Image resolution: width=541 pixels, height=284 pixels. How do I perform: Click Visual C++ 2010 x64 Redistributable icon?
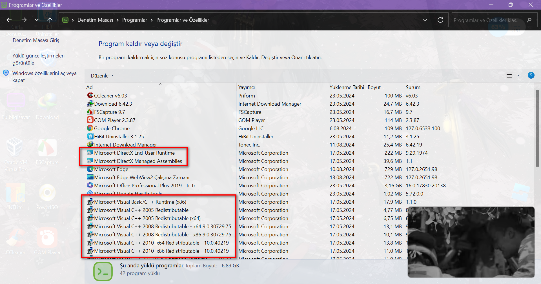click(x=90, y=243)
